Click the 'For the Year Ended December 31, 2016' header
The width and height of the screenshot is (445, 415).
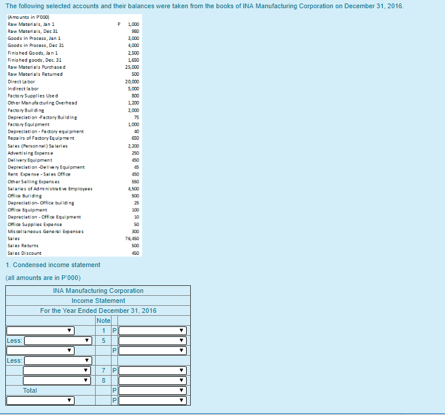[x=98, y=311]
